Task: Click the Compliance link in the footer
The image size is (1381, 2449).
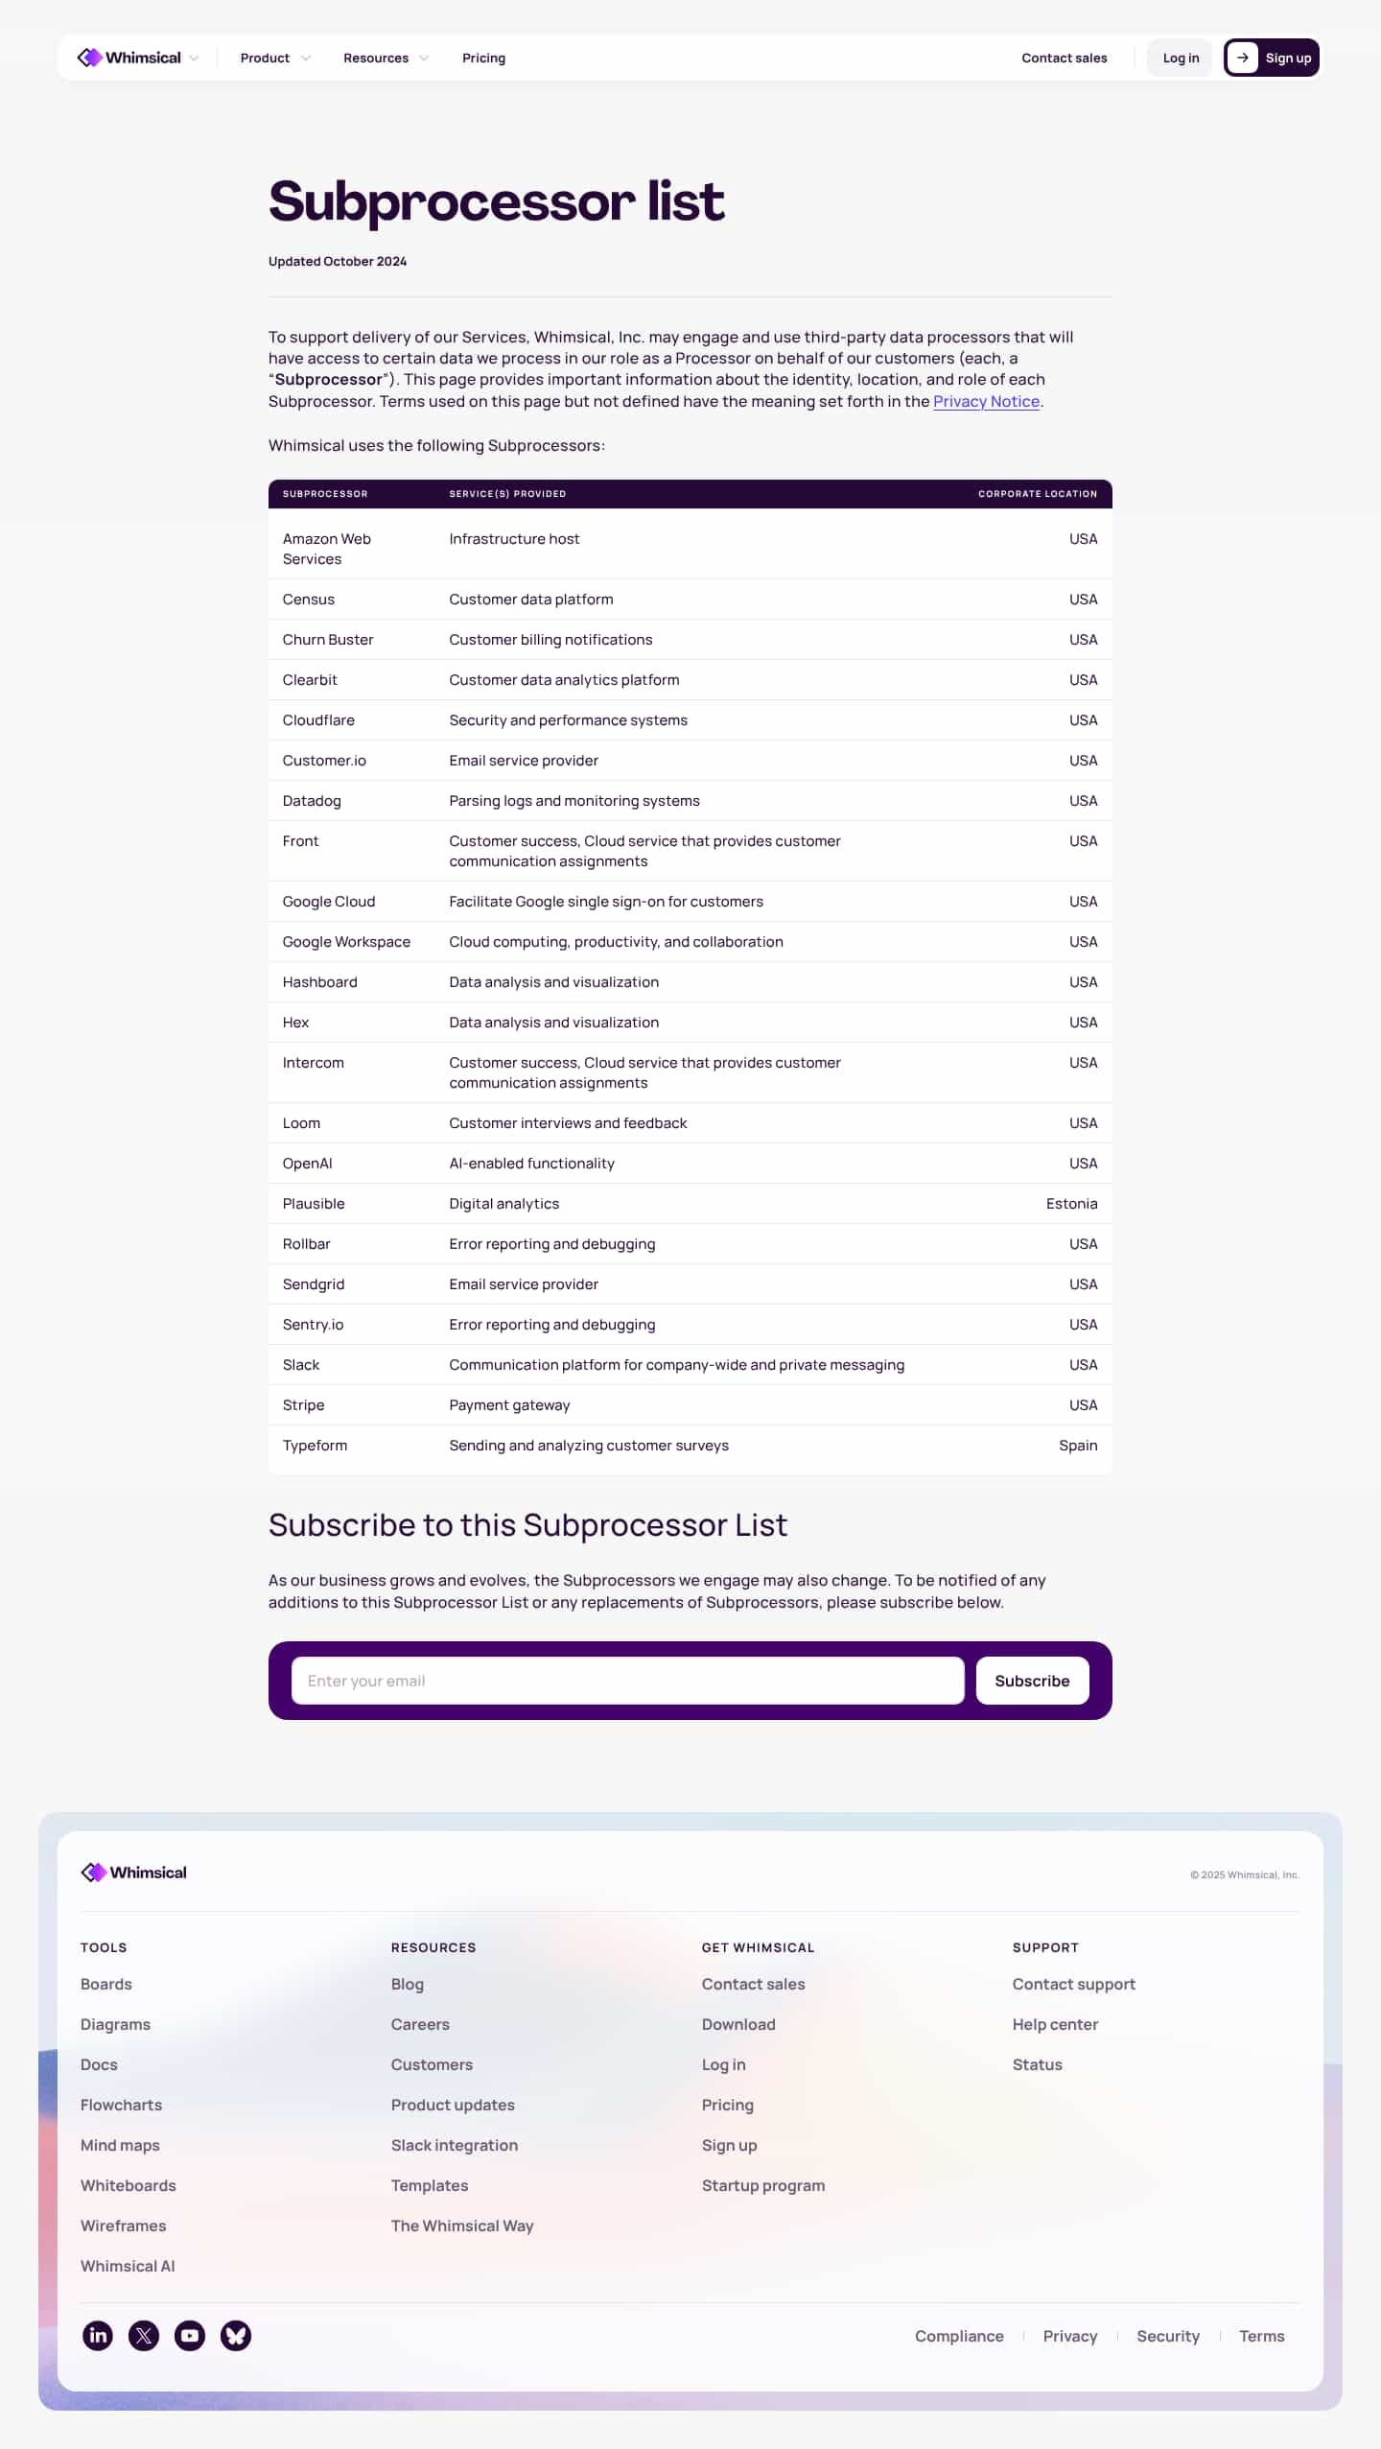Action: point(959,2336)
